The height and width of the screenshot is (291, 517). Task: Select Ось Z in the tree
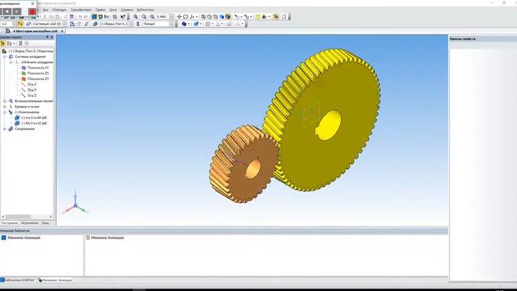pos(32,95)
